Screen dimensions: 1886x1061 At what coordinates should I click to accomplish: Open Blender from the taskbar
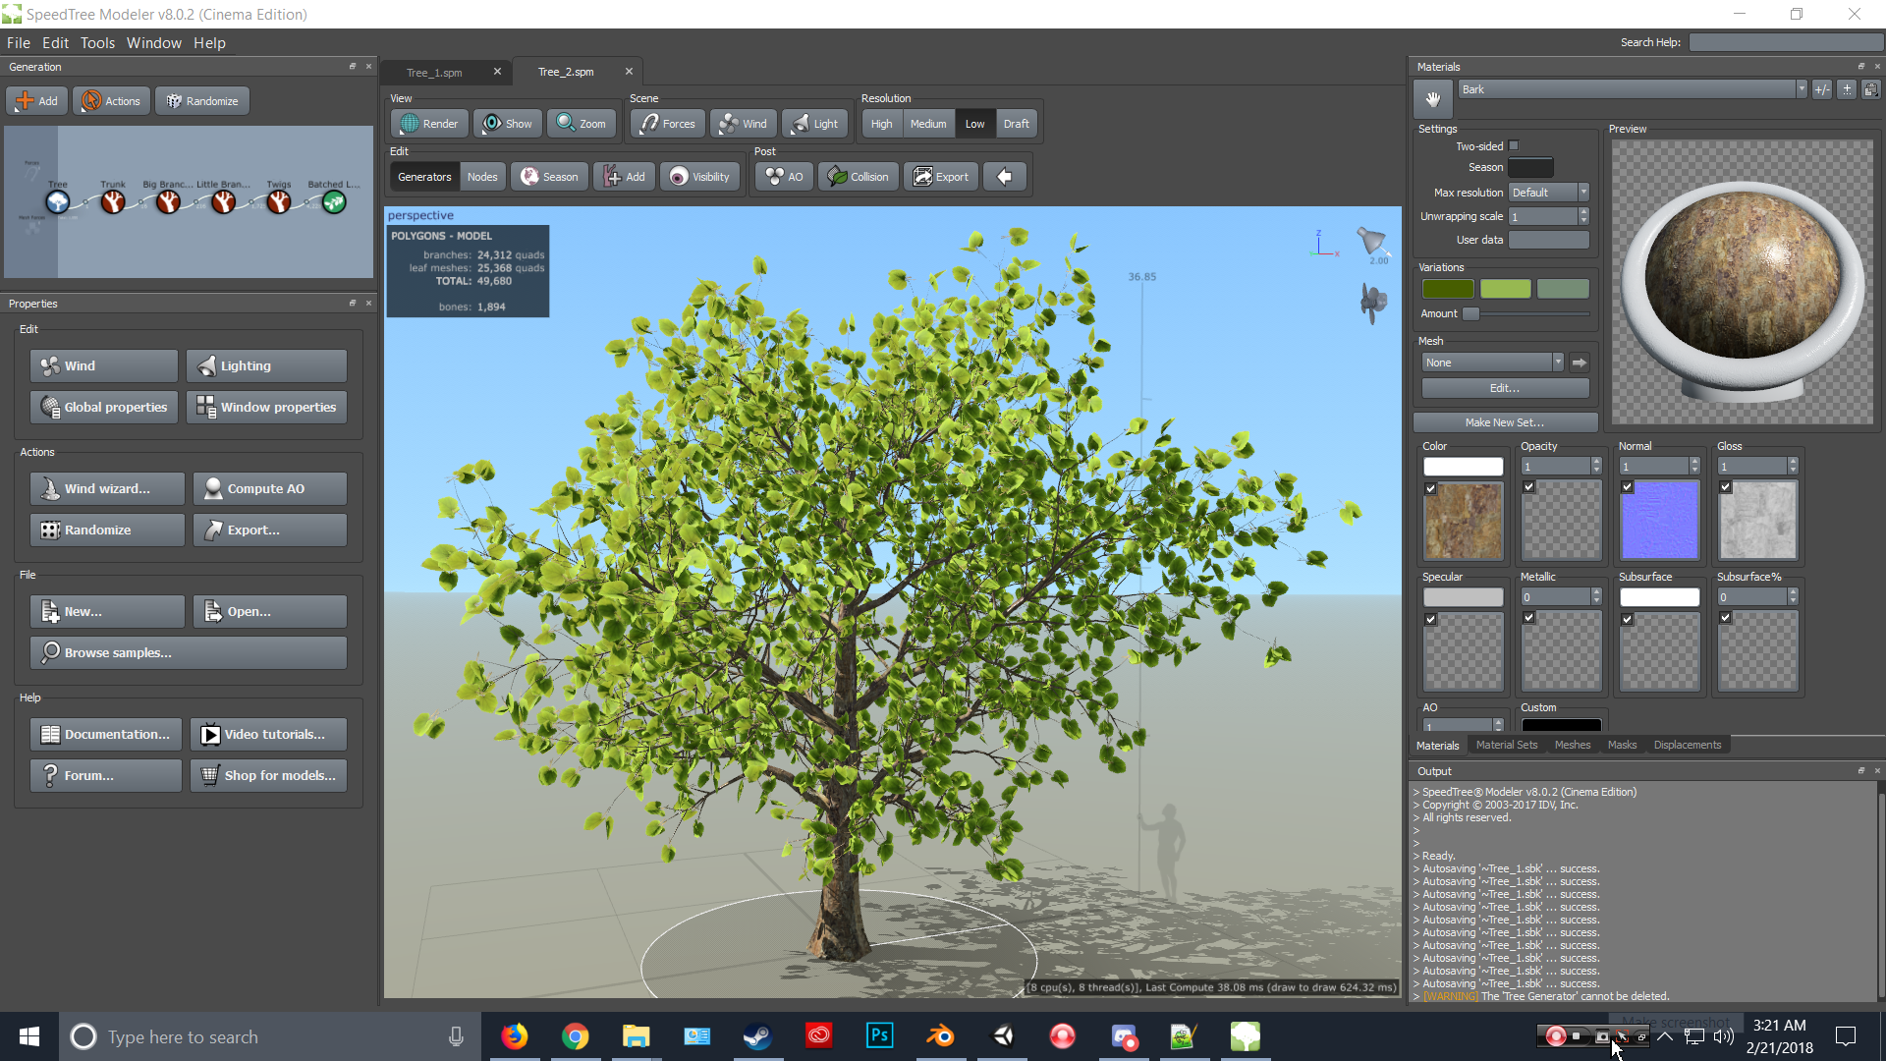click(941, 1035)
